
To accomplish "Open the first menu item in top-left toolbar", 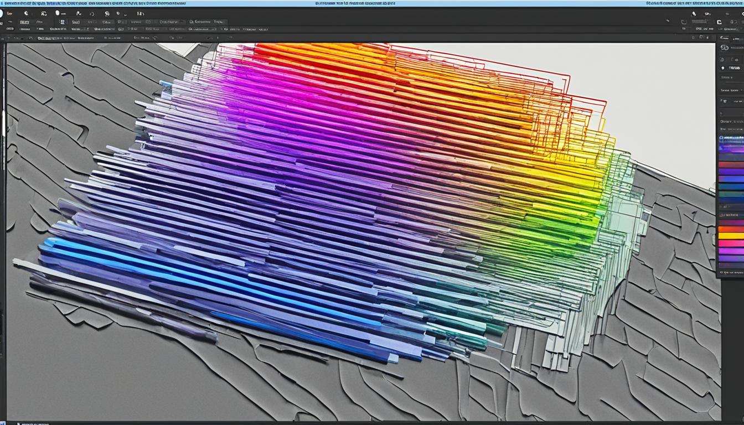I will pyautogui.click(x=9, y=13).
